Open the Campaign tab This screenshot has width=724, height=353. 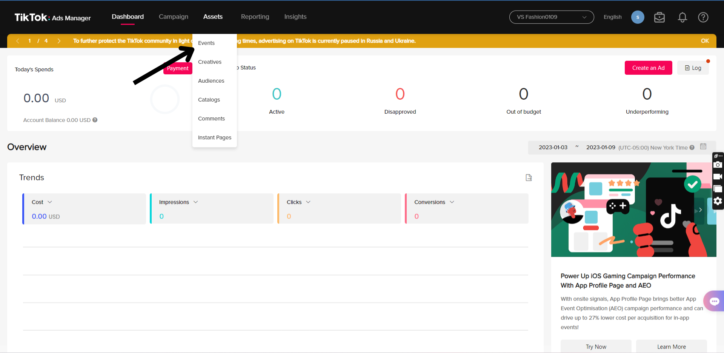[x=174, y=17]
